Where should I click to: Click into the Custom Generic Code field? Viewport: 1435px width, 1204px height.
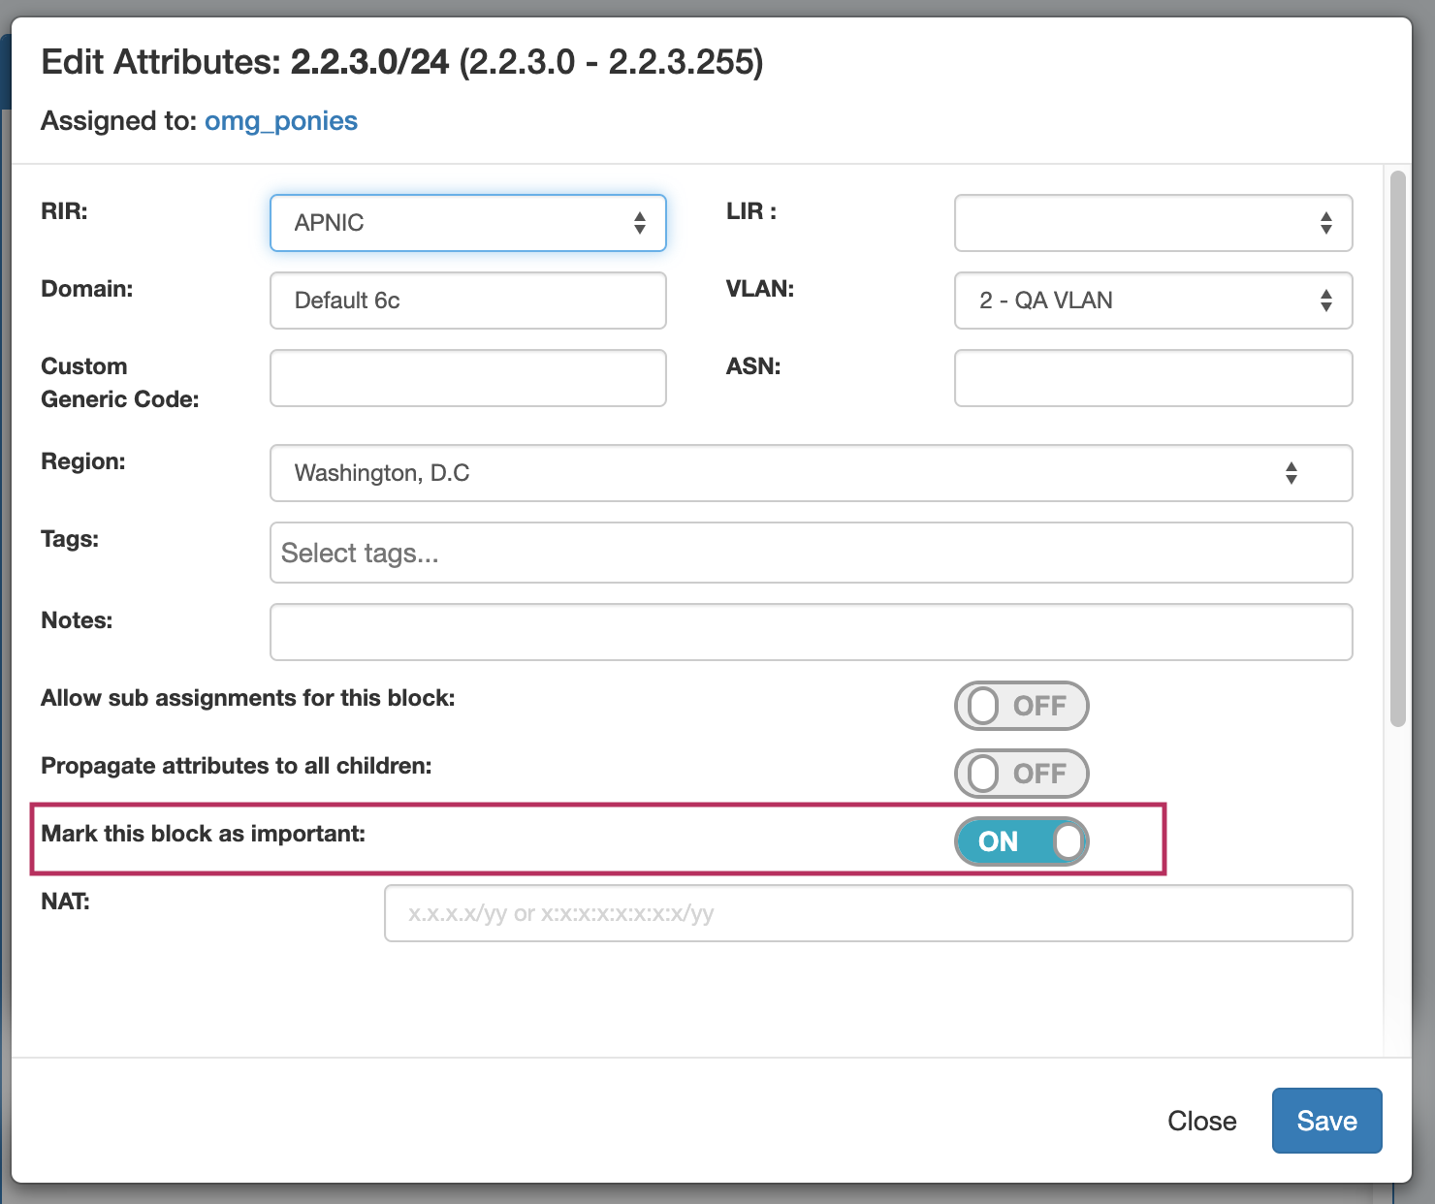[x=467, y=378]
